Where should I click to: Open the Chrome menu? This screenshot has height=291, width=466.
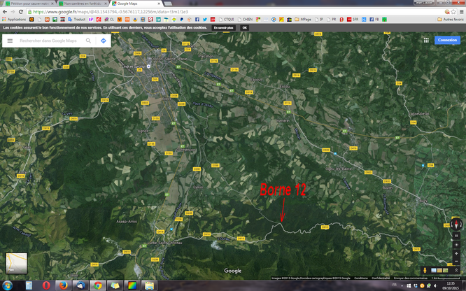coord(462,12)
